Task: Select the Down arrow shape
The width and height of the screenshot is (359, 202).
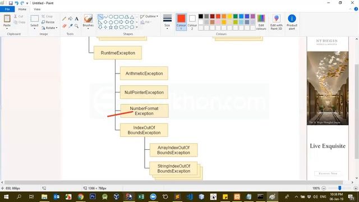Action: [100, 27]
